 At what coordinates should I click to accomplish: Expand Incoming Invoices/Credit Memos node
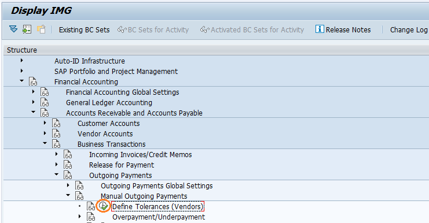click(x=56, y=154)
